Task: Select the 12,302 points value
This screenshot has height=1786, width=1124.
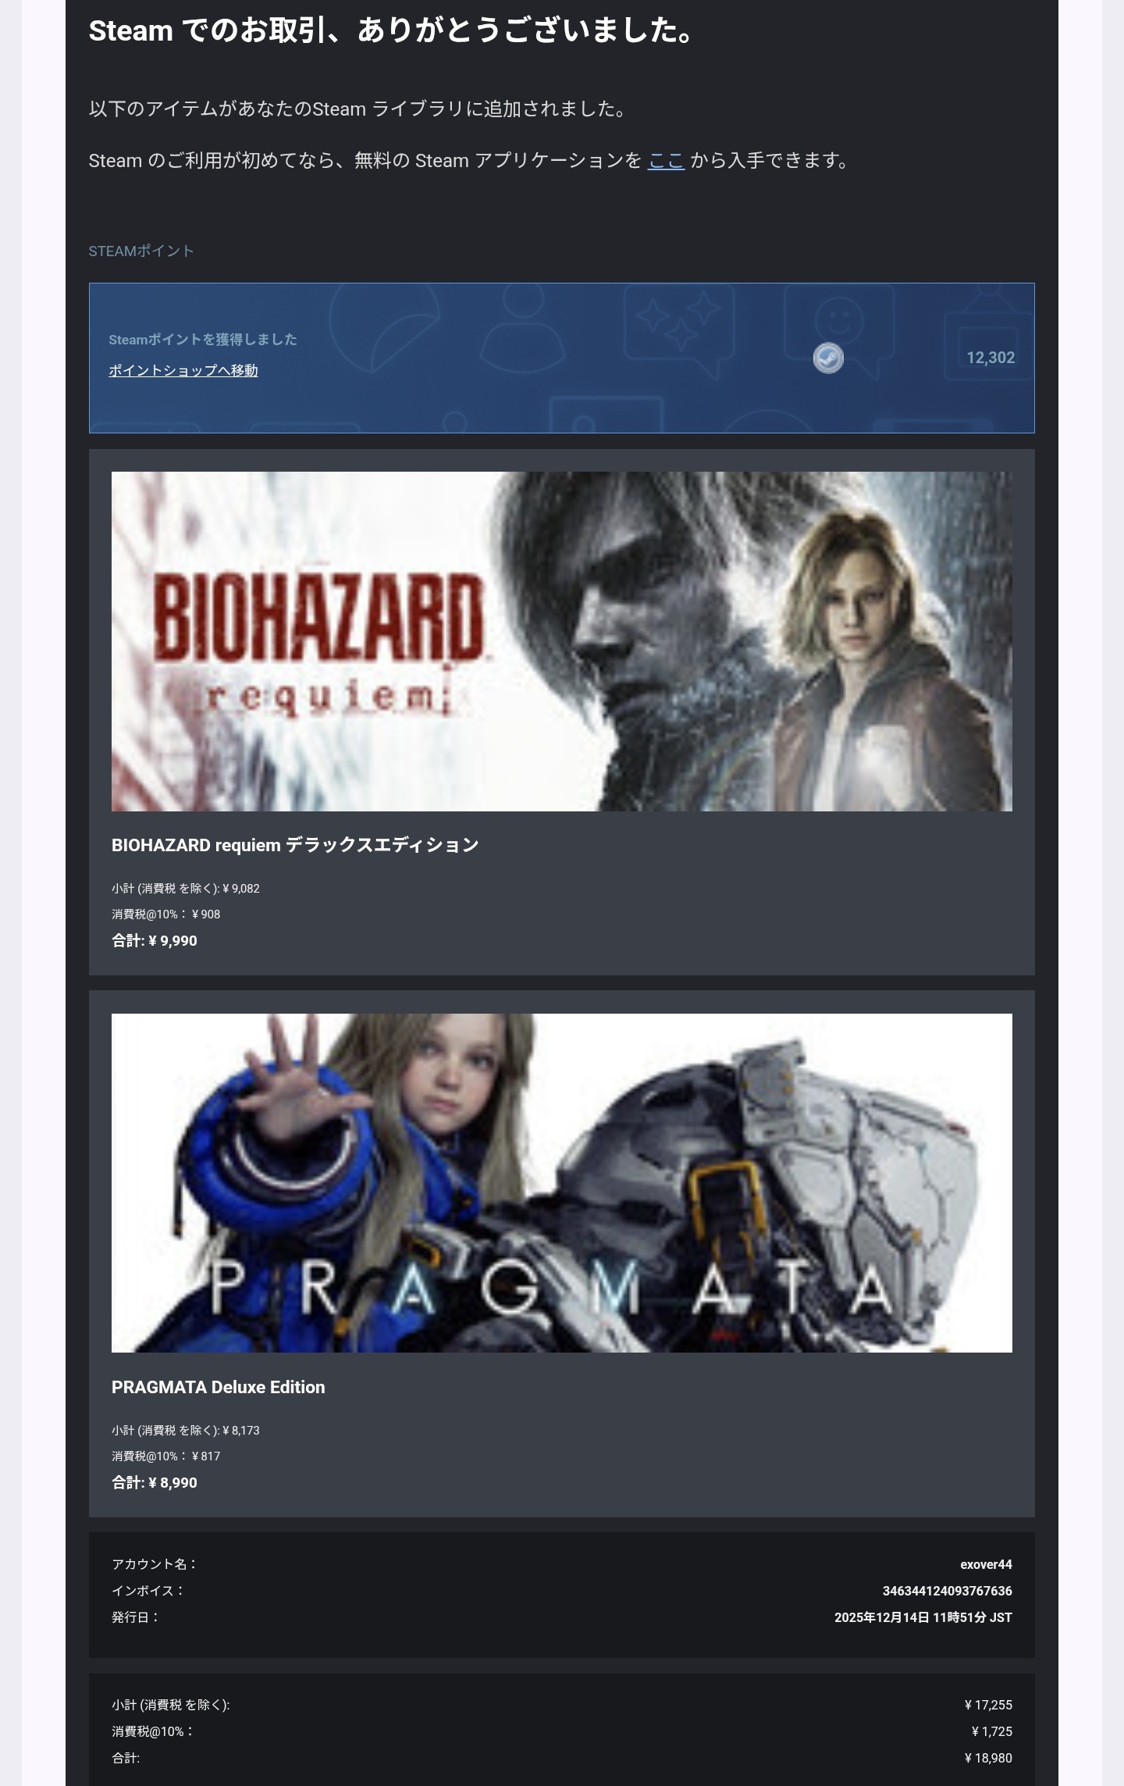Action: tap(991, 358)
